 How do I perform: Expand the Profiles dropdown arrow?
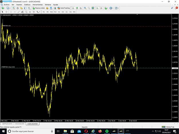click(10, 8)
